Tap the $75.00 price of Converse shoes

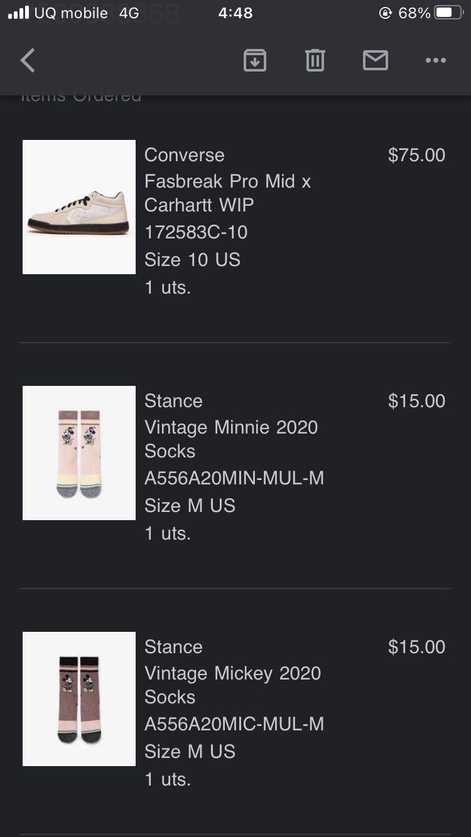416,155
